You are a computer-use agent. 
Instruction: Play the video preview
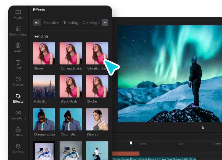coord(203,128)
